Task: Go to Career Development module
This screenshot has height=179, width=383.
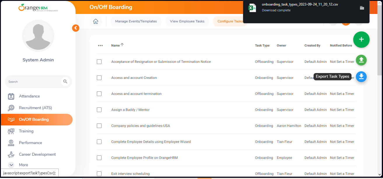Action: pos(37,155)
